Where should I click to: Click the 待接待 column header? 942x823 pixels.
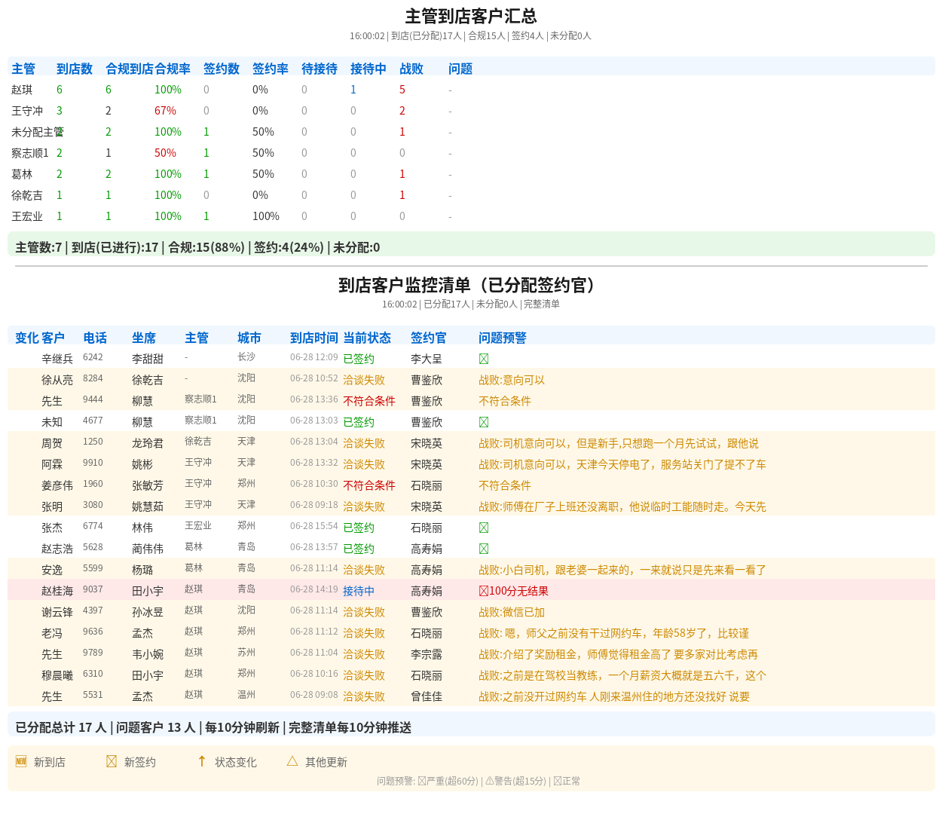tap(320, 69)
